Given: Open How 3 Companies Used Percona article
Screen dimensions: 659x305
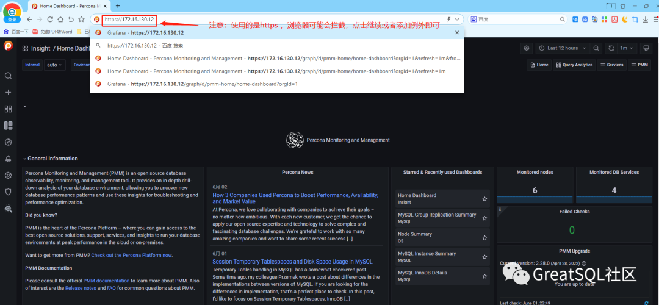Looking at the screenshot, I should click(x=295, y=198).
